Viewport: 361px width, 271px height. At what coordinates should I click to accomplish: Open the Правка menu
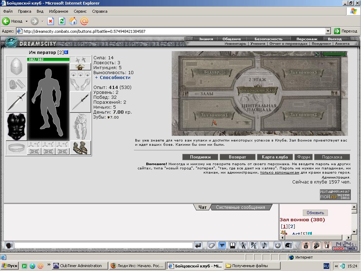[x=24, y=11]
